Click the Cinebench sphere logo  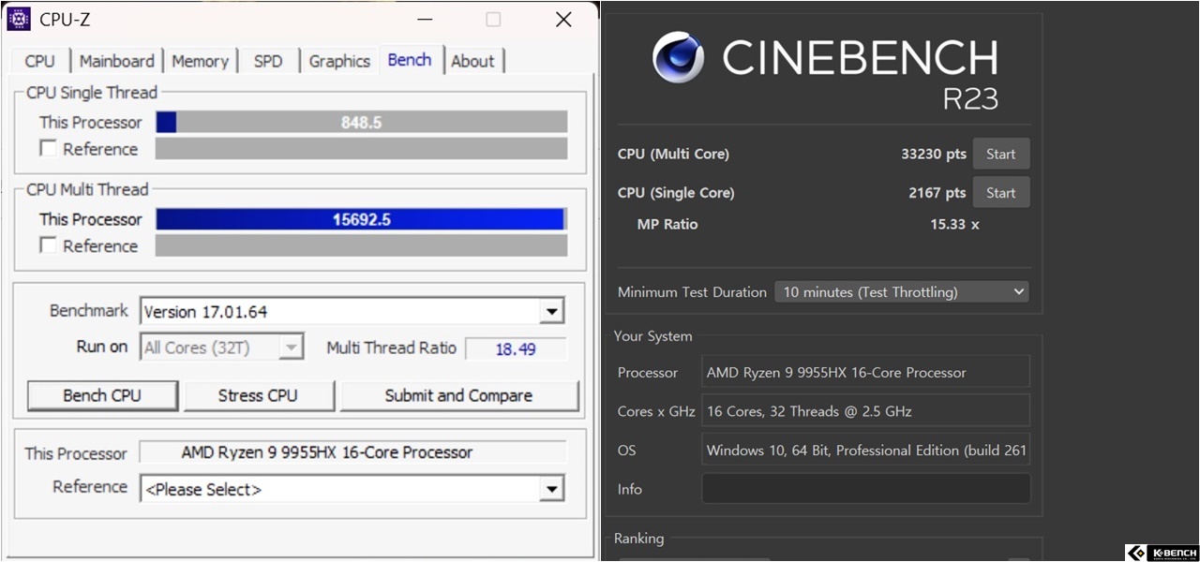[679, 58]
